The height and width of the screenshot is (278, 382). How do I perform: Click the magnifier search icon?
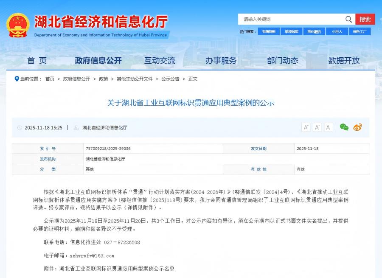pyautogui.click(x=348, y=19)
